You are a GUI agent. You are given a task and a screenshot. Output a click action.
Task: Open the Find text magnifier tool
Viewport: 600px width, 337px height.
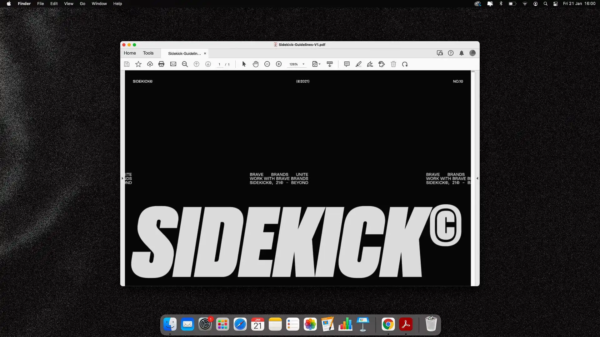(185, 64)
